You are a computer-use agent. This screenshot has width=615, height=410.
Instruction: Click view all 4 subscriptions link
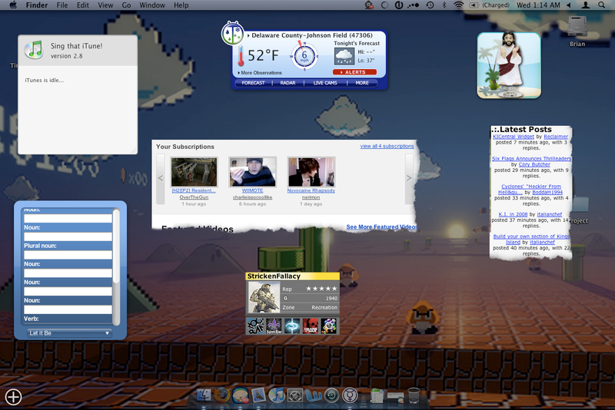pyautogui.click(x=387, y=146)
